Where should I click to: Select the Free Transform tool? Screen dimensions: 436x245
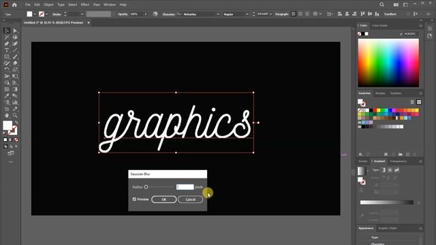click(x=15, y=76)
